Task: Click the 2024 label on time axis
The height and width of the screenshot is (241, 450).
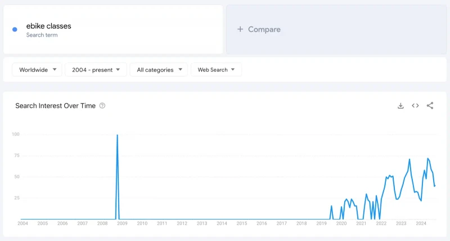Action: (421, 224)
